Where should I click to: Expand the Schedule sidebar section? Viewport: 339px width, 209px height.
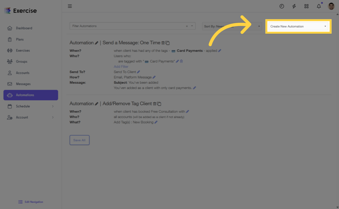[30, 106]
